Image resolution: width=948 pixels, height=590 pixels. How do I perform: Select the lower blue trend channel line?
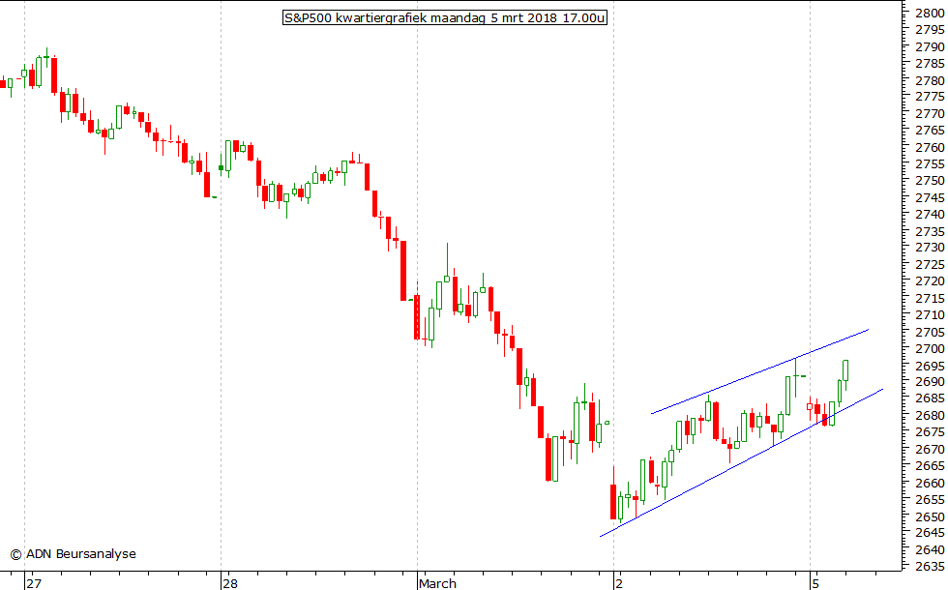741,463
